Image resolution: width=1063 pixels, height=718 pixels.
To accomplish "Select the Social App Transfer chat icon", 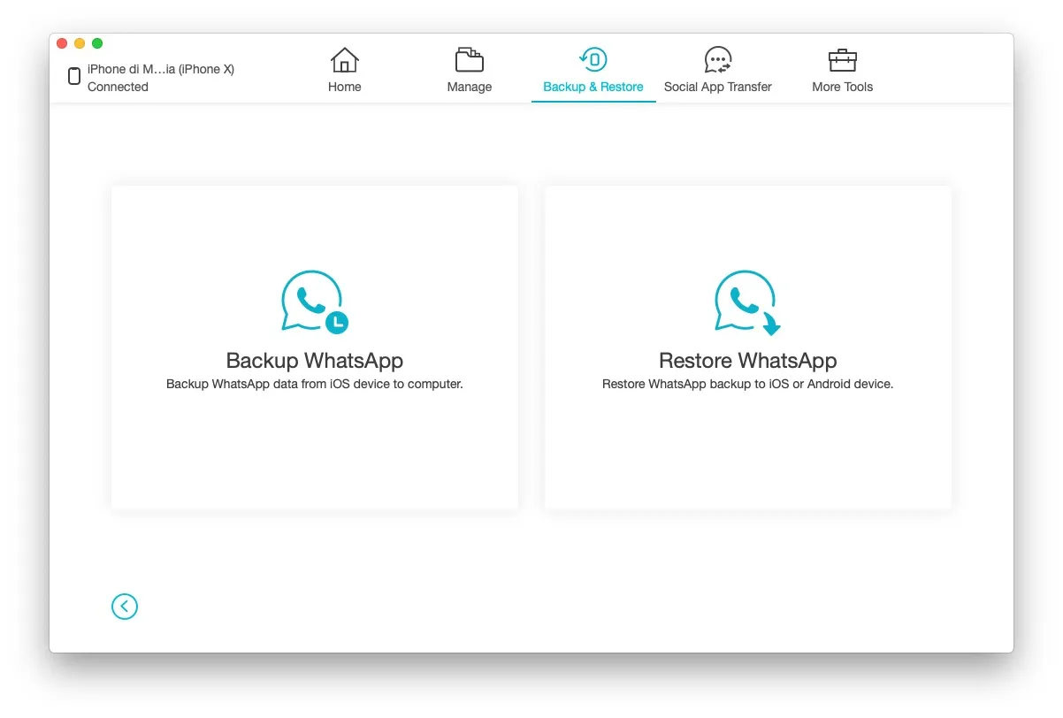I will (718, 59).
